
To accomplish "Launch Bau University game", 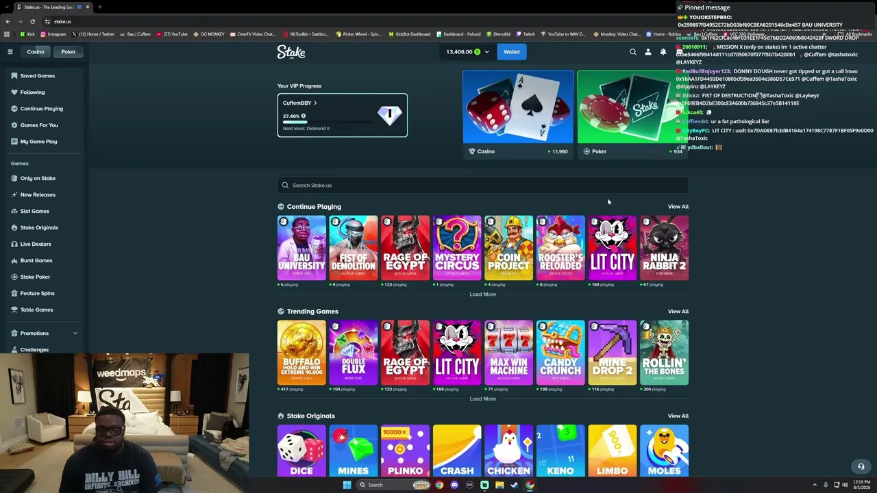I will [x=301, y=248].
